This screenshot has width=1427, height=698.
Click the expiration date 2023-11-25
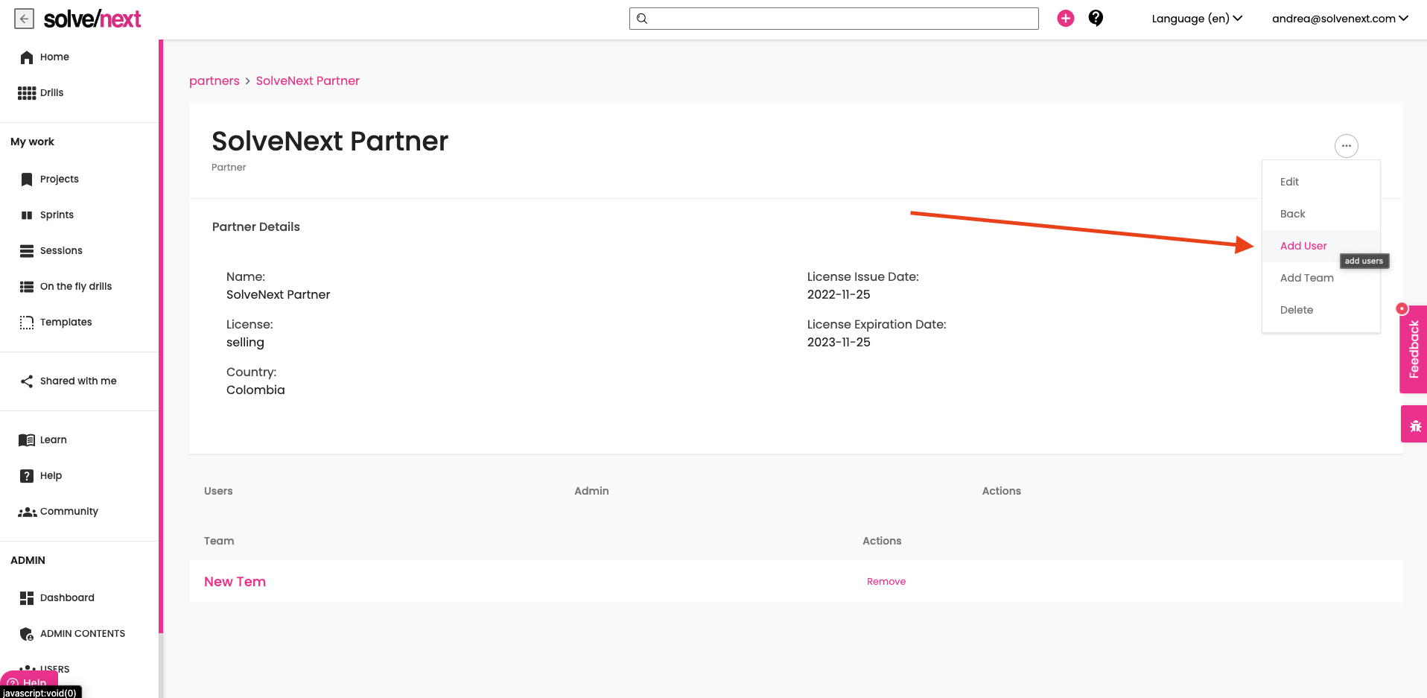click(x=839, y=343)
